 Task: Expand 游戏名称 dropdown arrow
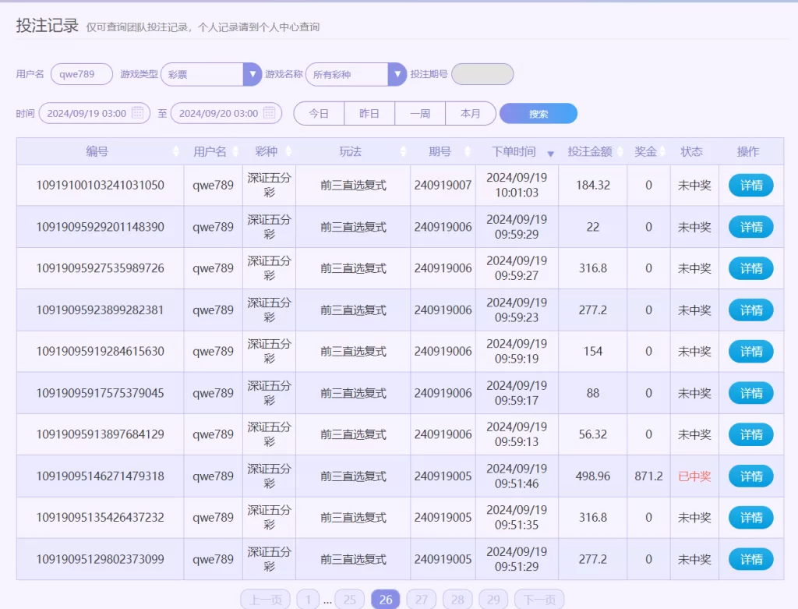(397, 74)
